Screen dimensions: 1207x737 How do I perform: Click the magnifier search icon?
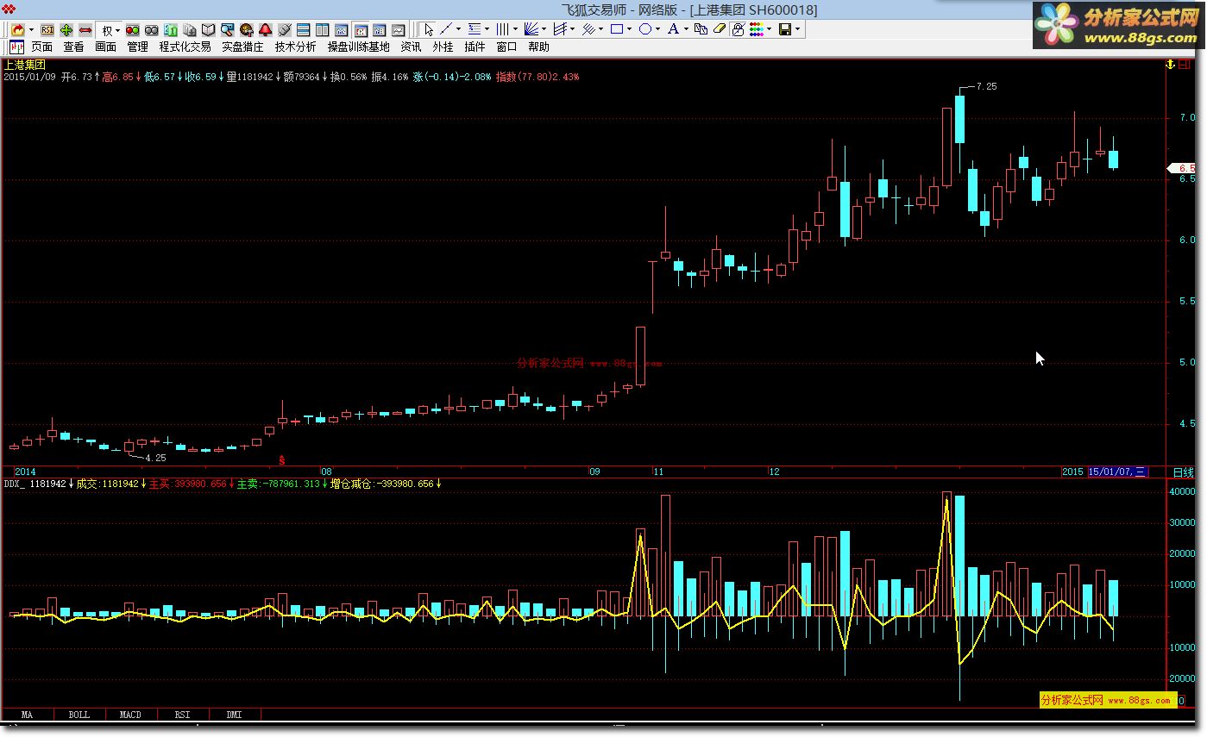click(227, 29)
